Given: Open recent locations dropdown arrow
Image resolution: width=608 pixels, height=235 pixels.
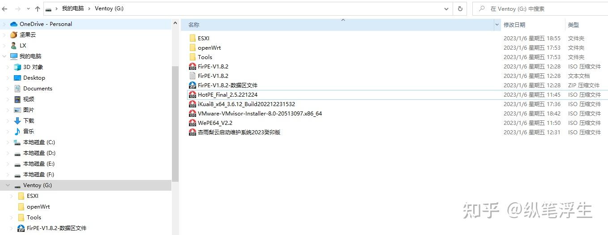Looking at the screenshot, I should coord(29,9).
